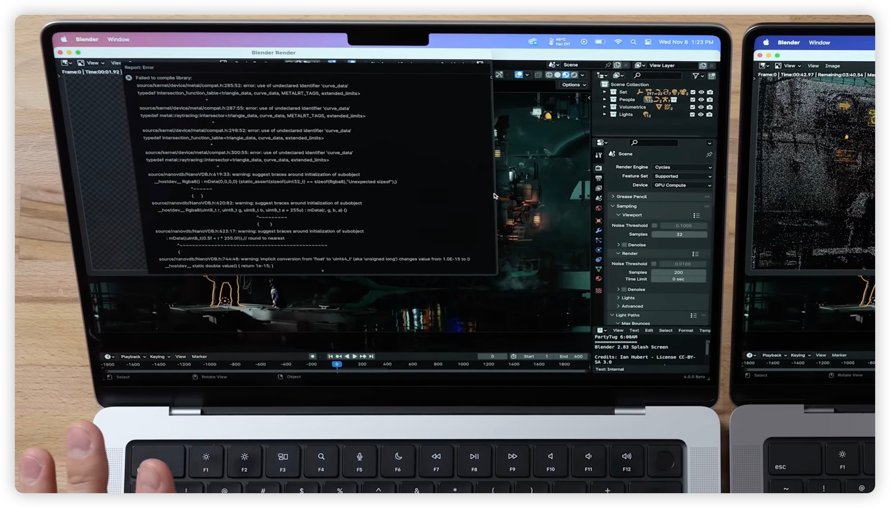Hide the People collection in viewport

coord(701,100)
